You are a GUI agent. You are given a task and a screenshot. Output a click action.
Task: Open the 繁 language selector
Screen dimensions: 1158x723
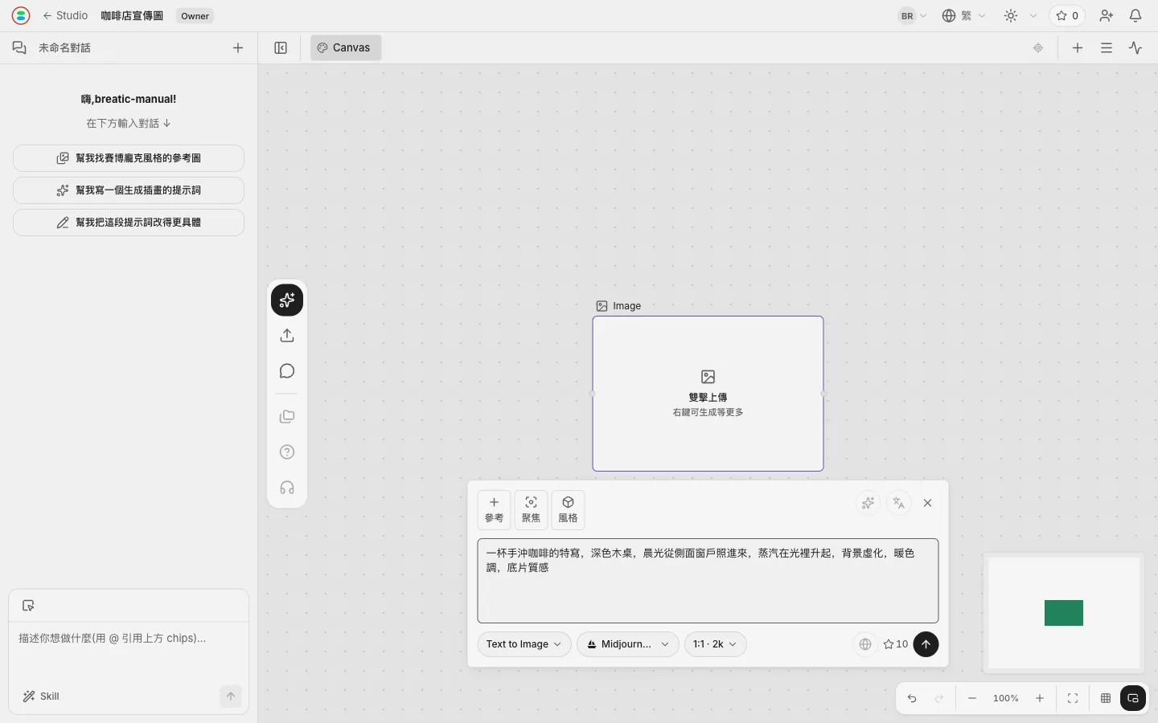coord(963,15)
